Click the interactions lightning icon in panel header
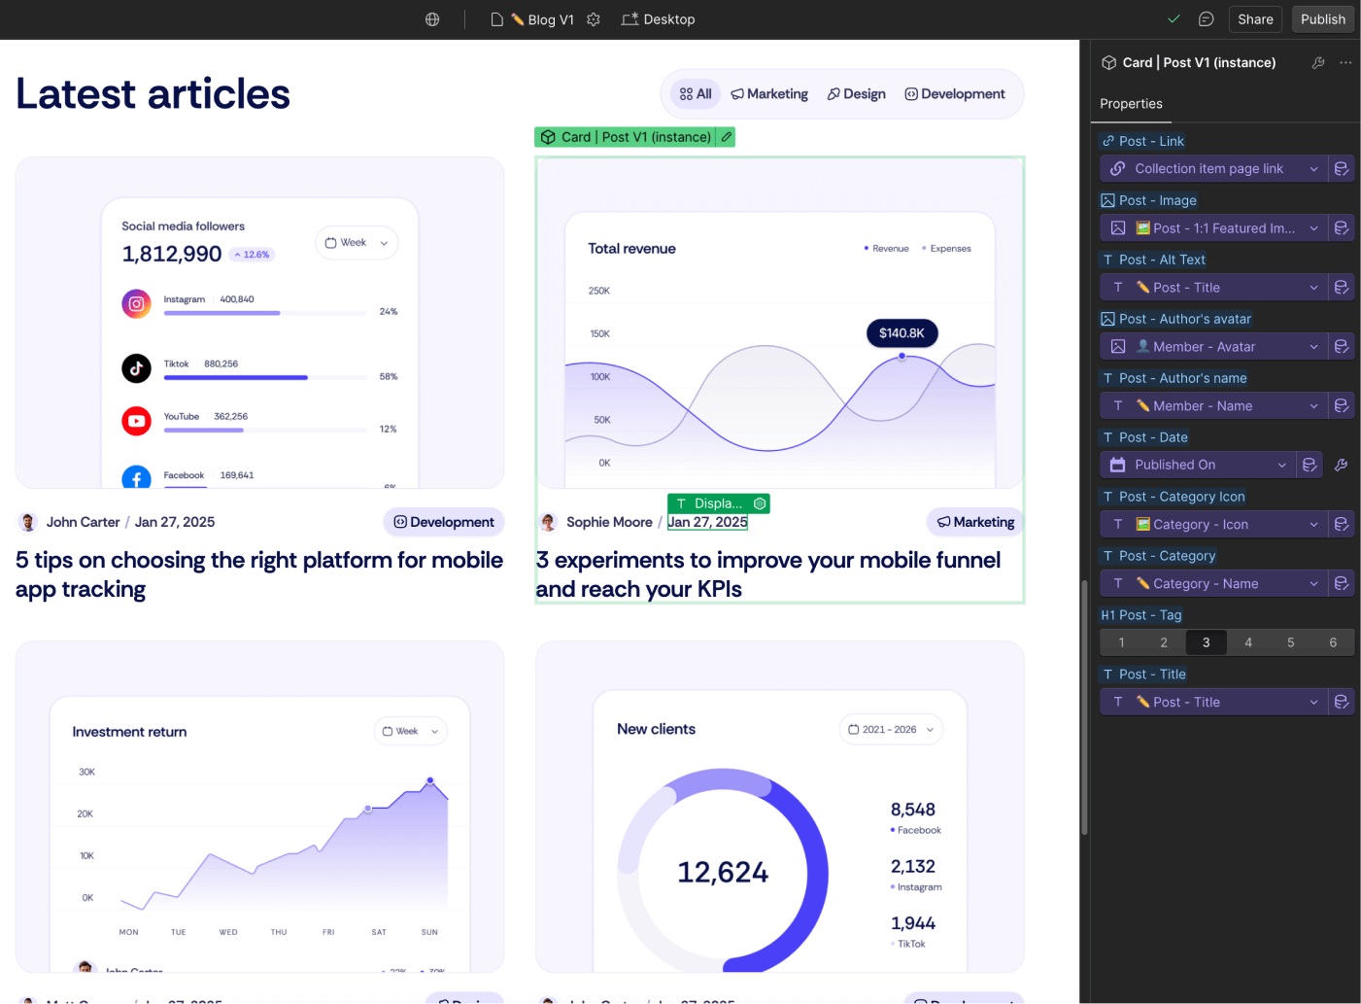The width and height of the screenshot is (1361, 1004). (x=1318, y=62)
